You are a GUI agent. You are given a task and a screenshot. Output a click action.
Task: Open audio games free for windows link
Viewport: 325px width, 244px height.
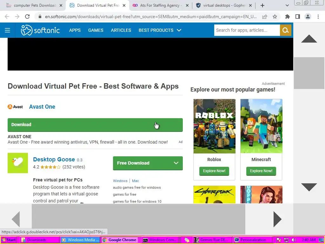point(137,187)
